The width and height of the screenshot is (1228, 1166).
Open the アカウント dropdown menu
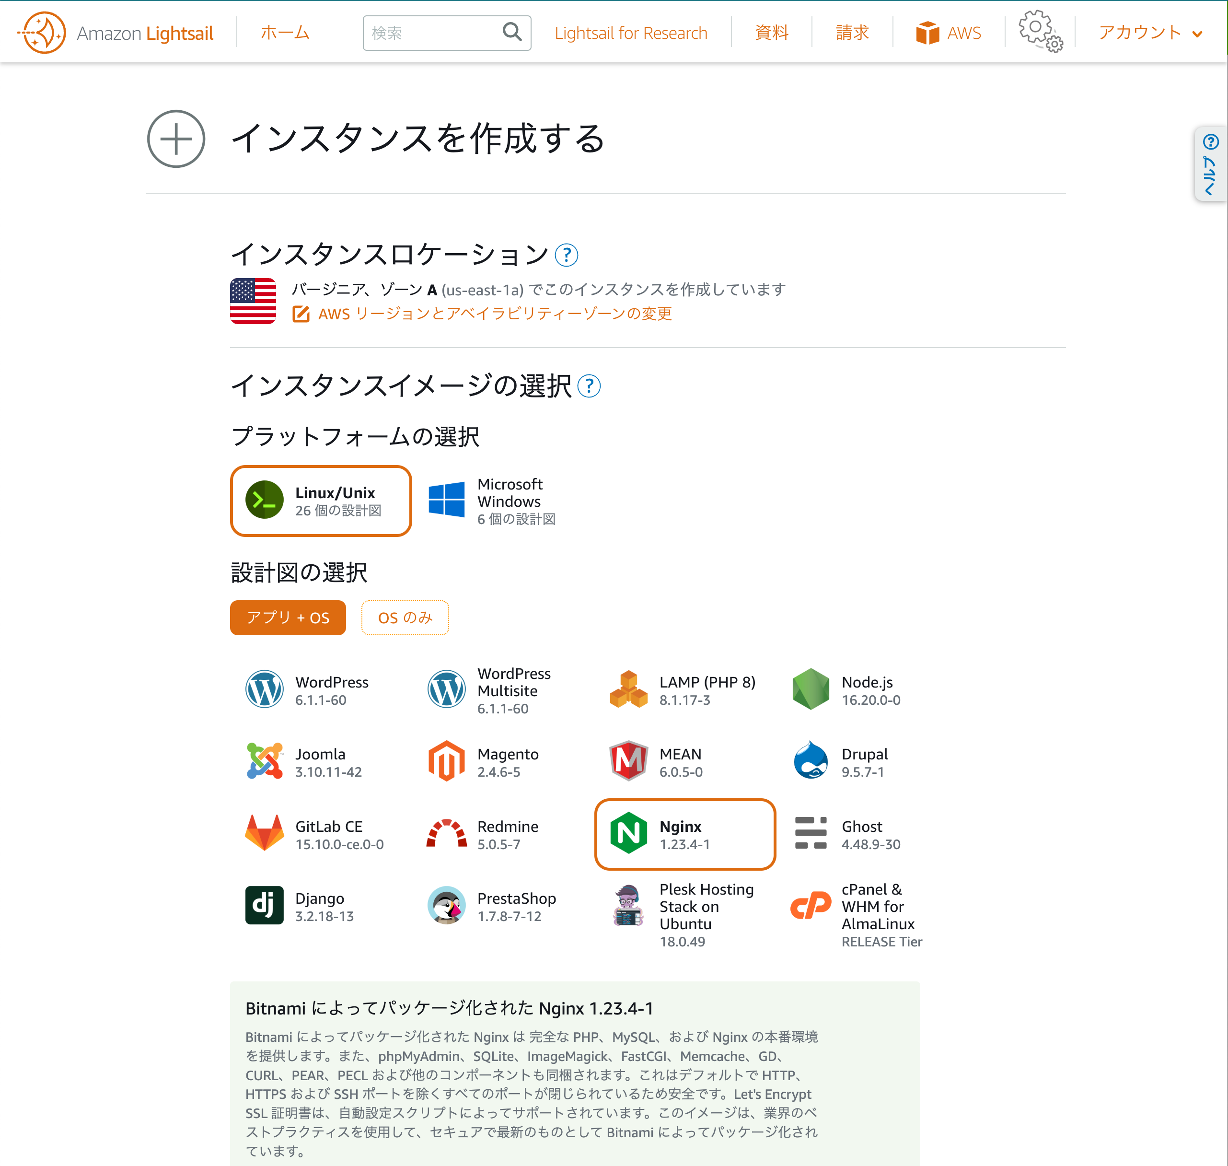pyautogui.click(x=1150, y=32)
